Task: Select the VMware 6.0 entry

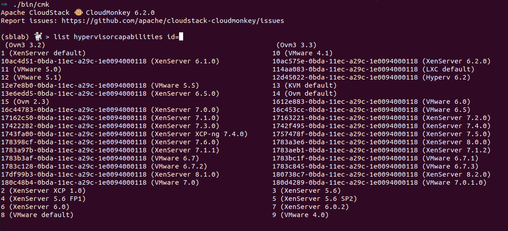Action: tap(372, 102)
